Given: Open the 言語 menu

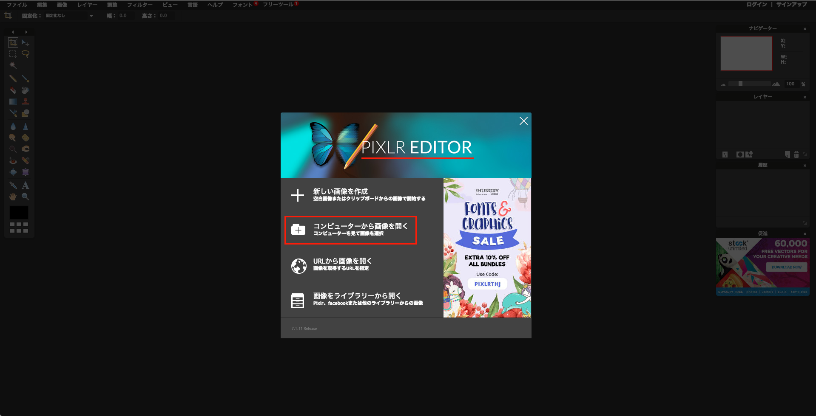Looking at the screenshot, I should pos(193,5).
